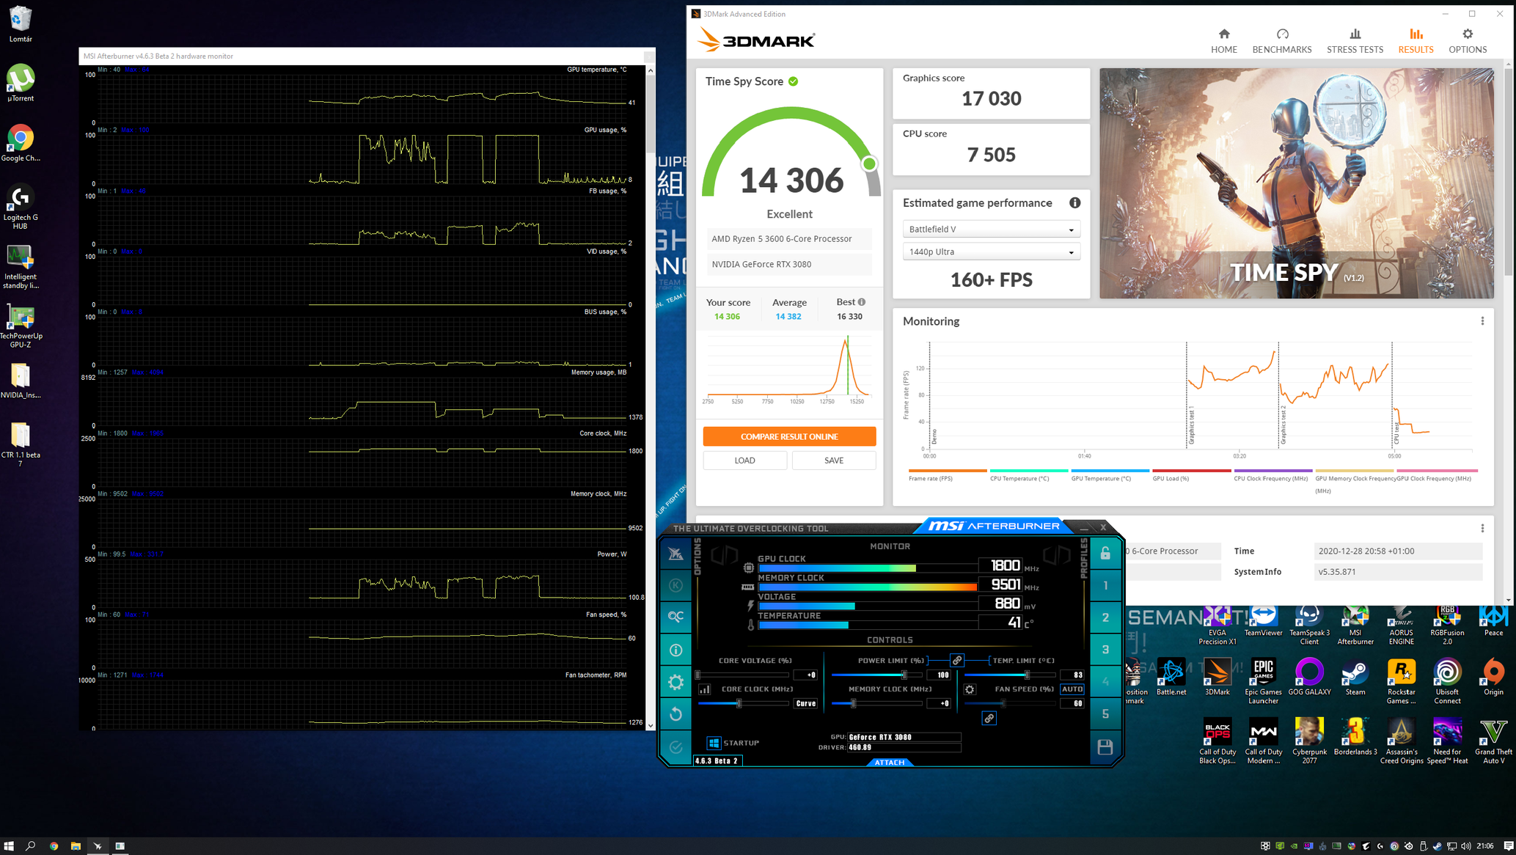Toggle power and temperature limit link

(956, 661)
